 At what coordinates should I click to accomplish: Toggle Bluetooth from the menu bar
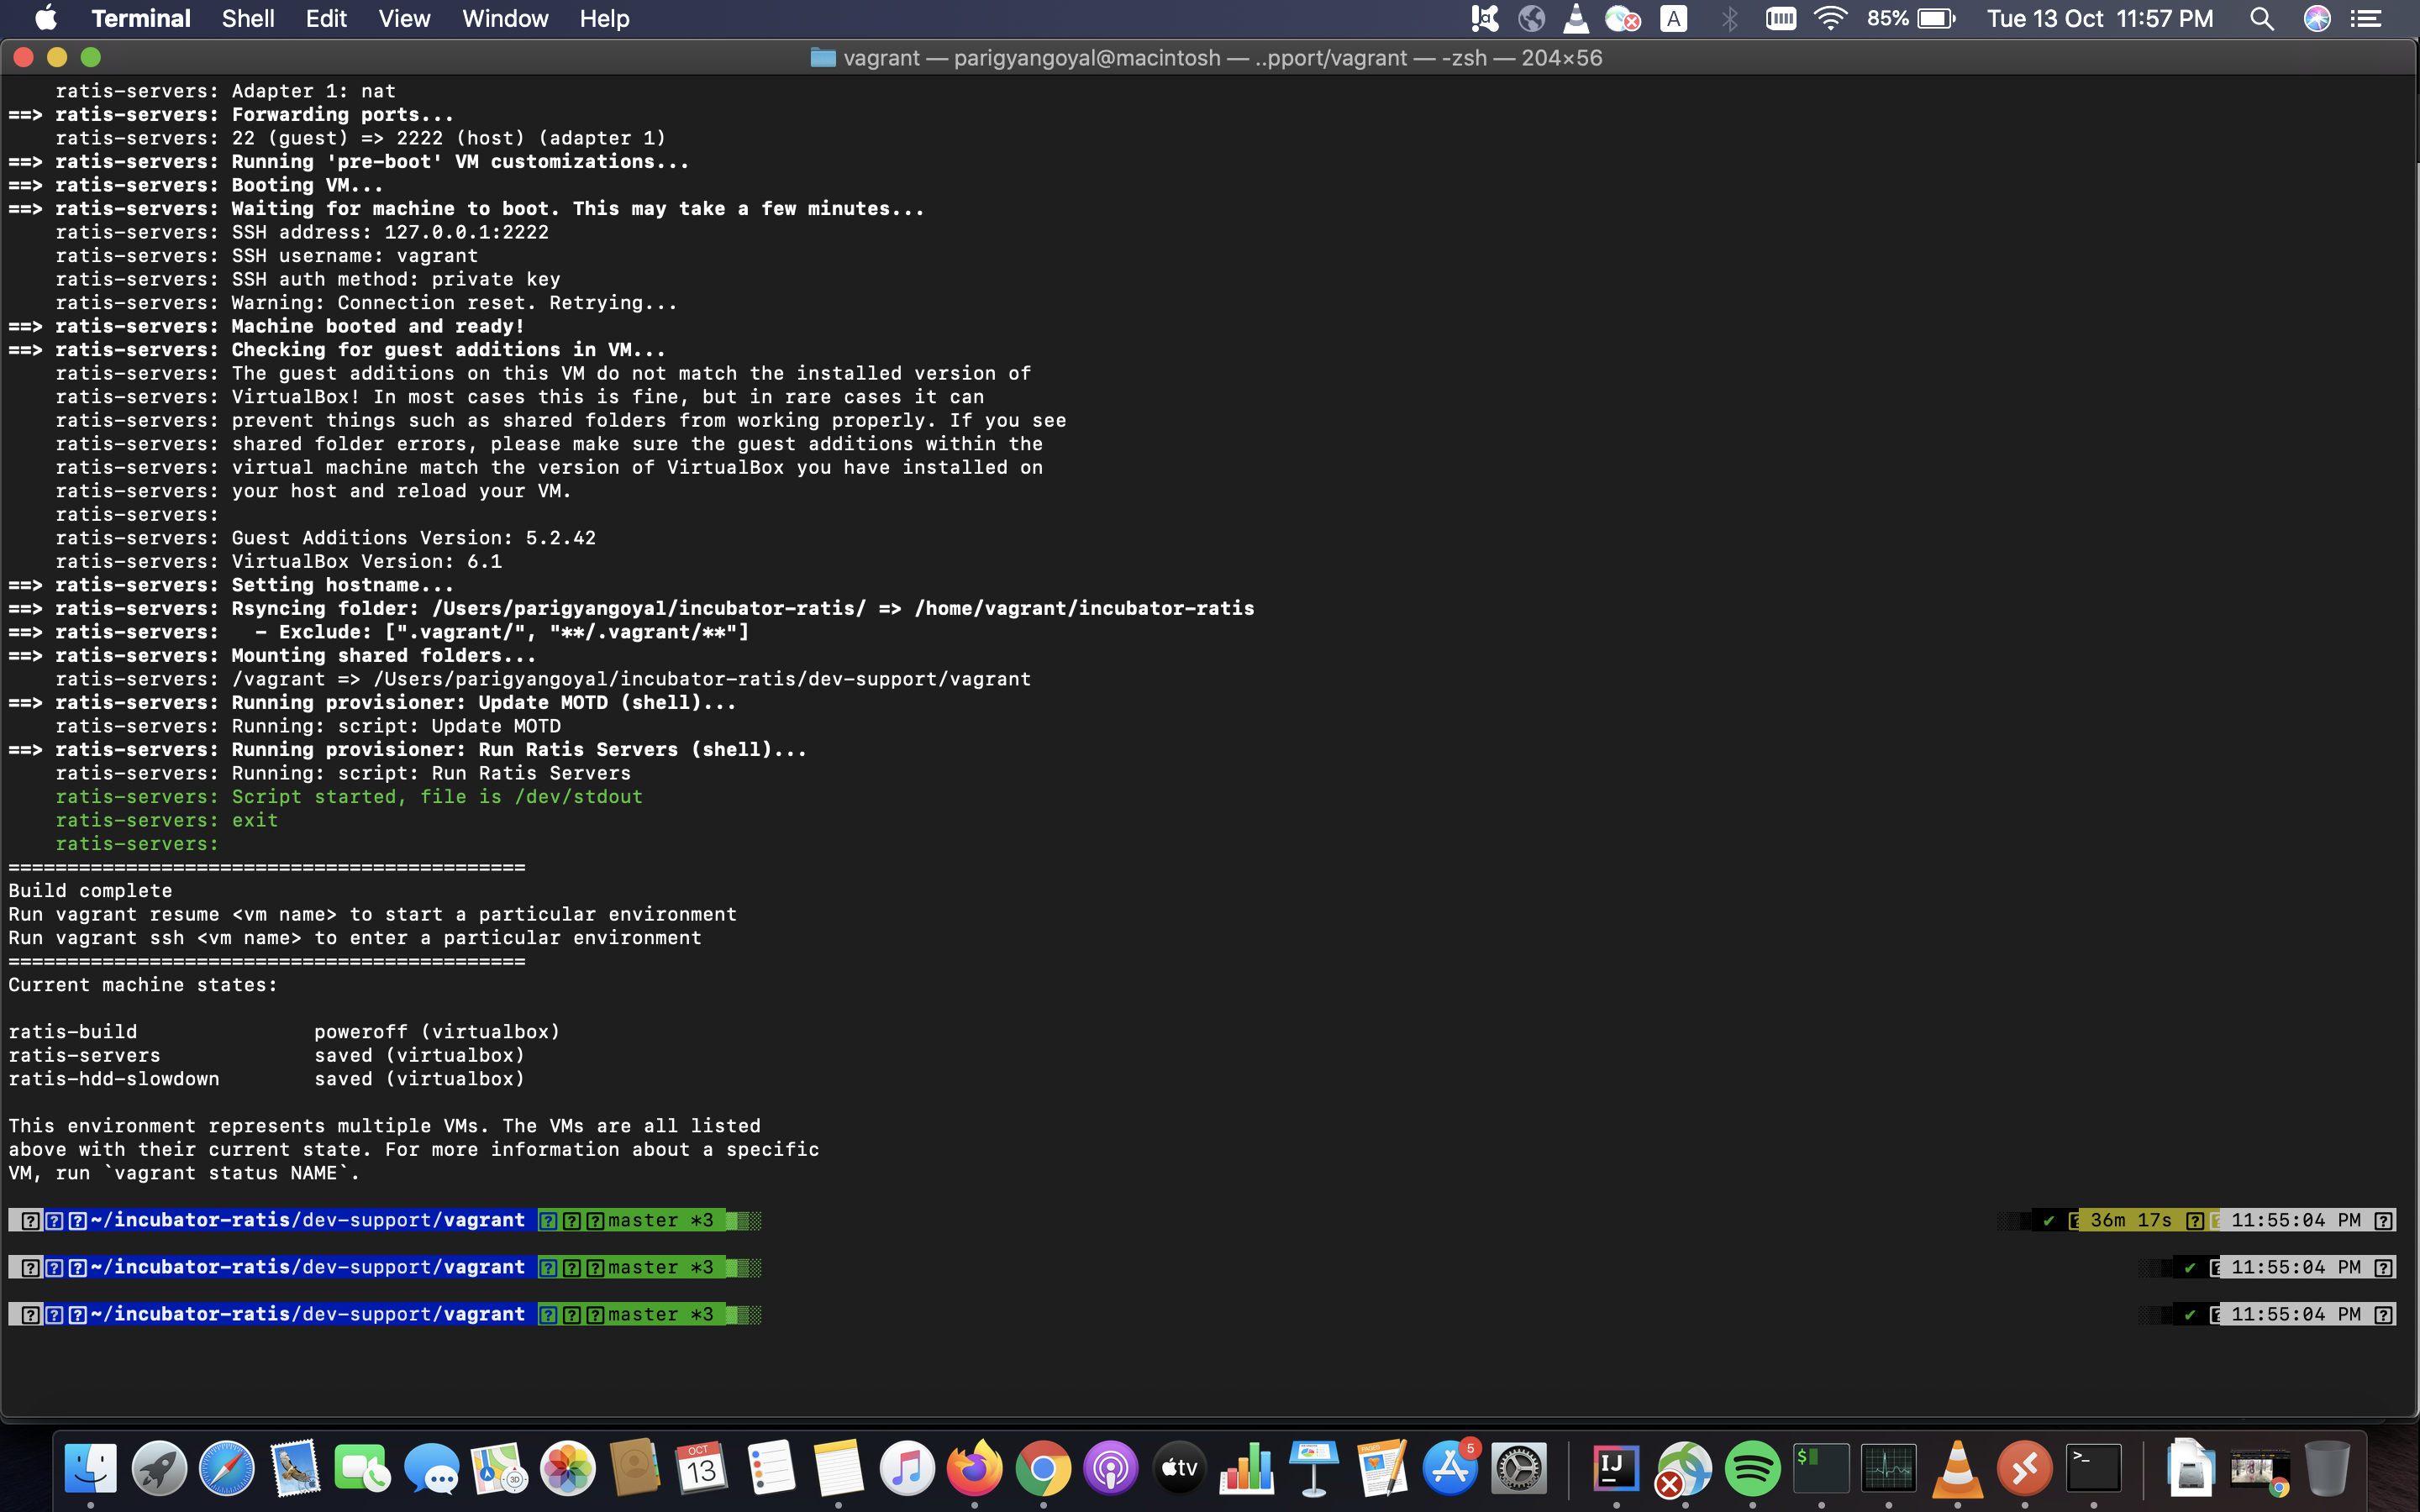click(x=1731, y=18)
